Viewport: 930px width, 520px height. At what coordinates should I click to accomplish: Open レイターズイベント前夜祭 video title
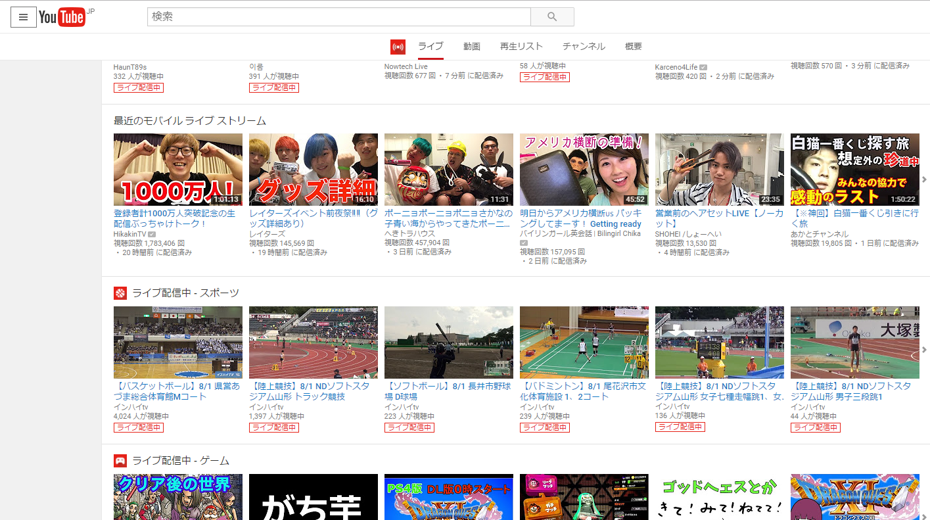pos(314,218)
